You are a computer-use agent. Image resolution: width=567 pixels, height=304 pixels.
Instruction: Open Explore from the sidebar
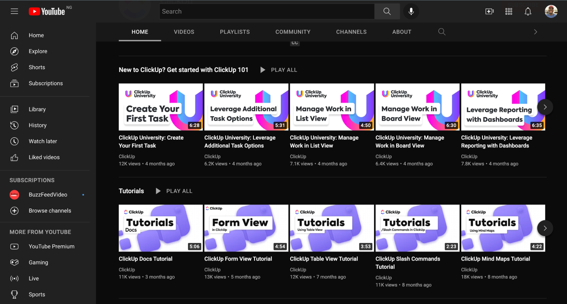[x=38, y=51]
